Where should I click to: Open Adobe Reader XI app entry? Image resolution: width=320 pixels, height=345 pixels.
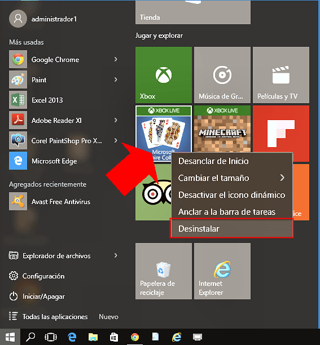tap(64, 120)
